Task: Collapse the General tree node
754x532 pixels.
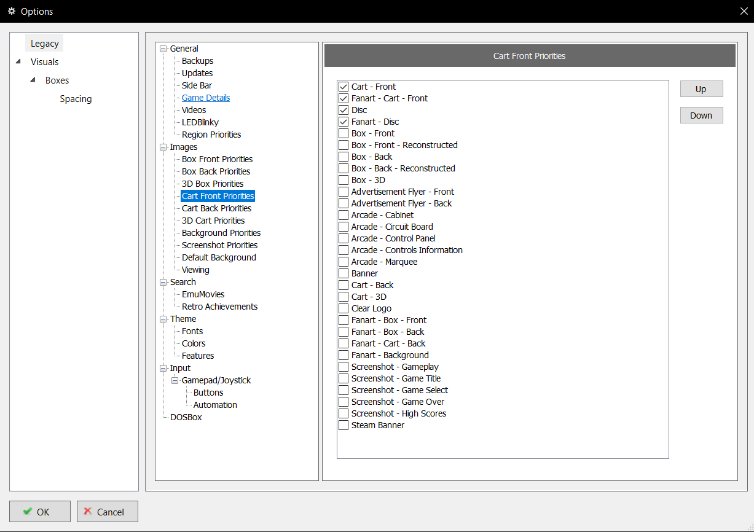Action: pyautogui.click(x=163, y=49)
